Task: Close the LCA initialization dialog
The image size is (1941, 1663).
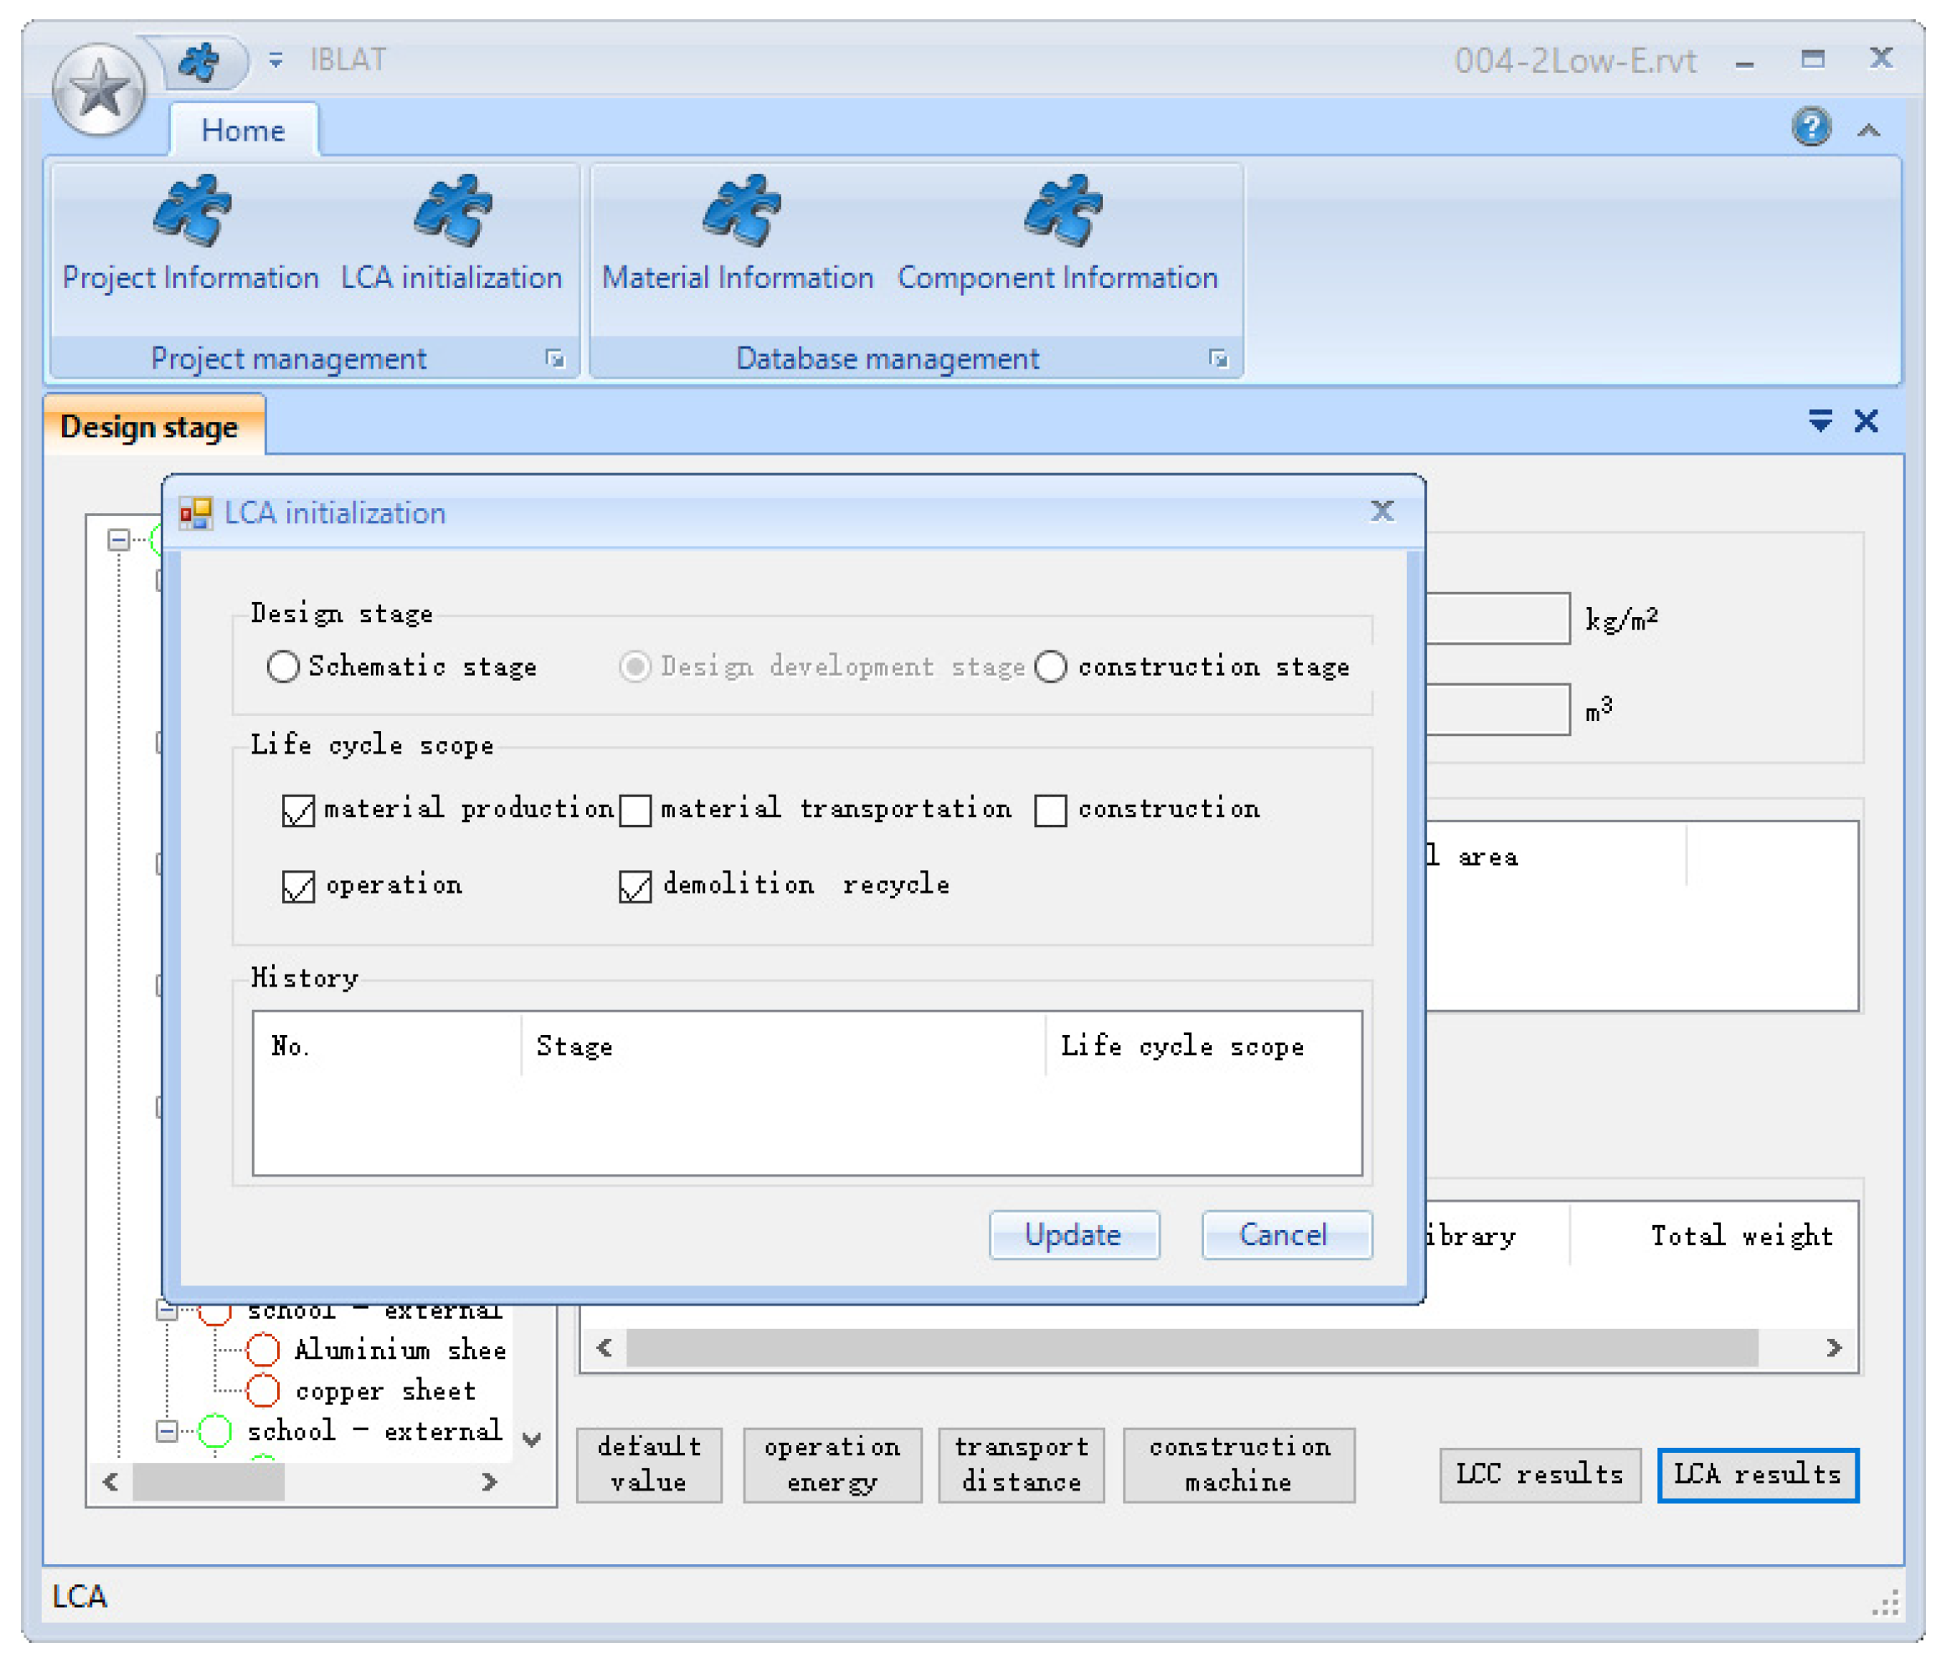Action: (x=1382, y=512)
